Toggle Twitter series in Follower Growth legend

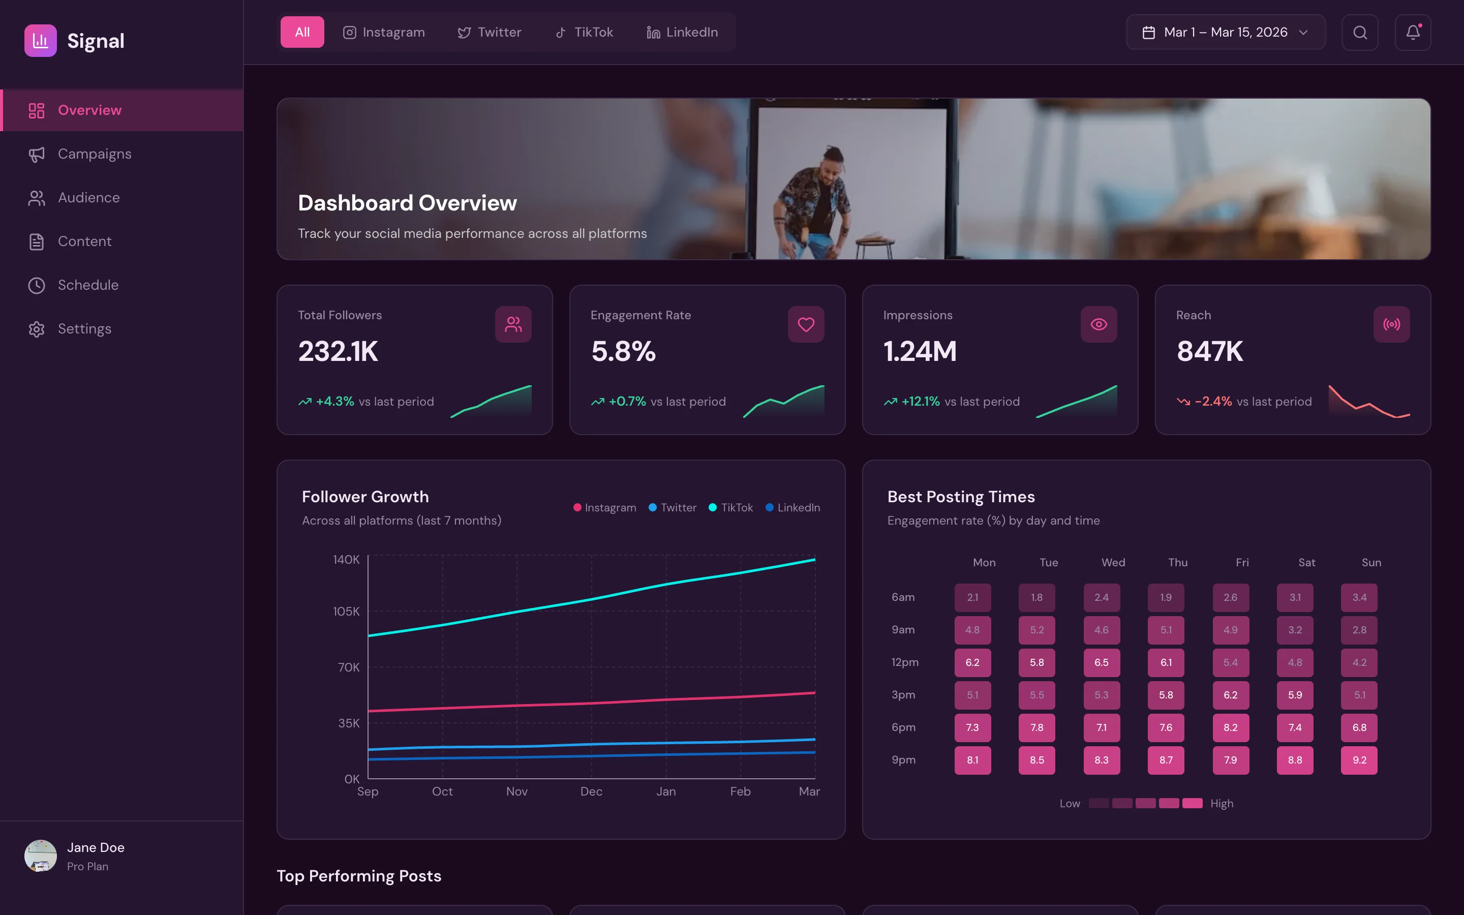pos(672,507)
